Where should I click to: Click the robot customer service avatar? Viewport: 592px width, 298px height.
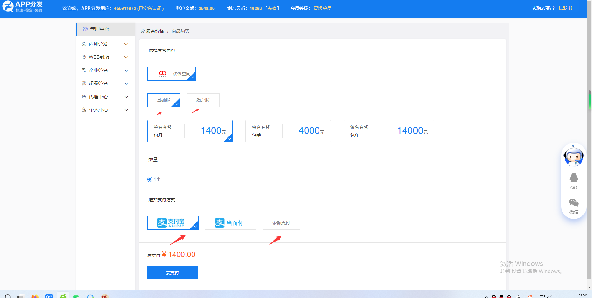pos(574,156)
